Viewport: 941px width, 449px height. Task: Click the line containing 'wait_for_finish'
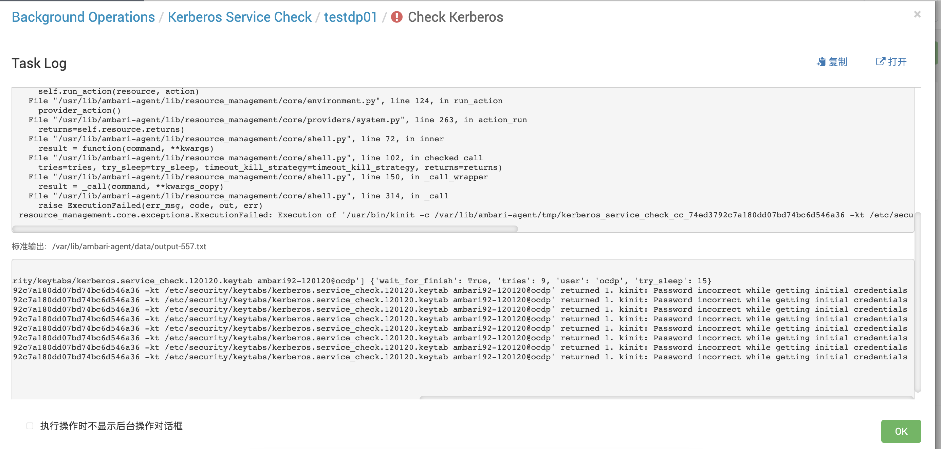tap(362, 281)
